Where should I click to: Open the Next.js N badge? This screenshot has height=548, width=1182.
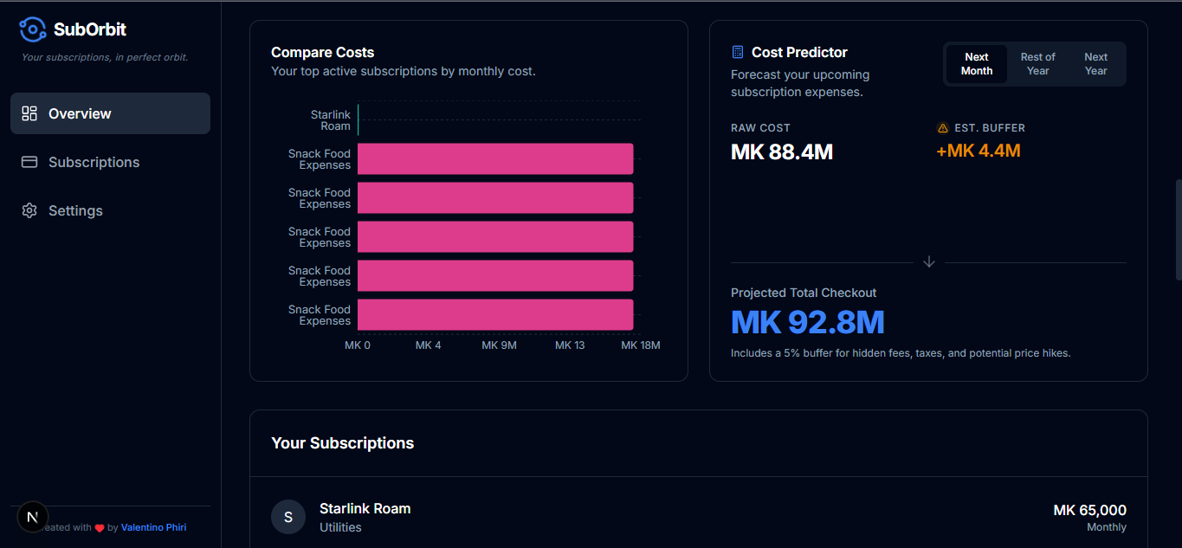(32, 517)
